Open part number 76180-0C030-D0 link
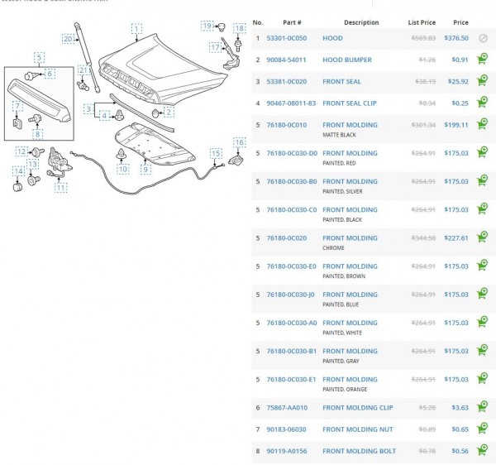Viewport: 496px width, 465px height. 292,153
